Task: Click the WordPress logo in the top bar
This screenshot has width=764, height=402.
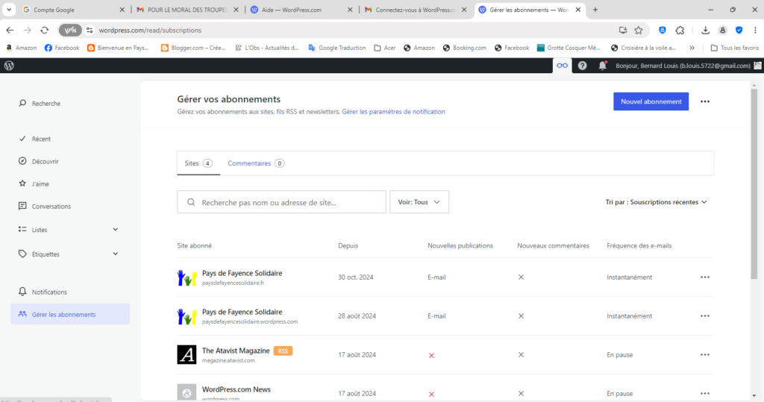Action: [x=9, y=66]
